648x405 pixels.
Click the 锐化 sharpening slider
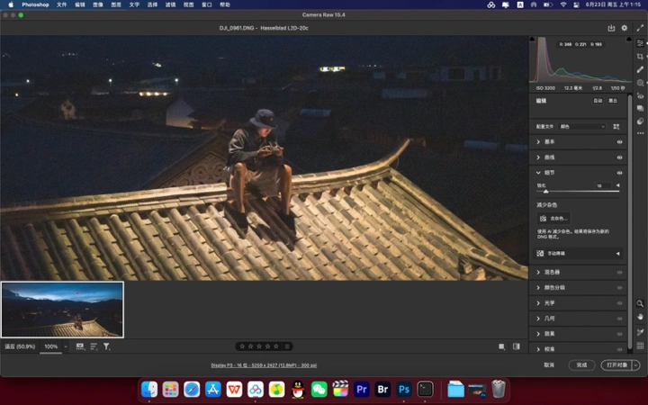click(576, 192)
